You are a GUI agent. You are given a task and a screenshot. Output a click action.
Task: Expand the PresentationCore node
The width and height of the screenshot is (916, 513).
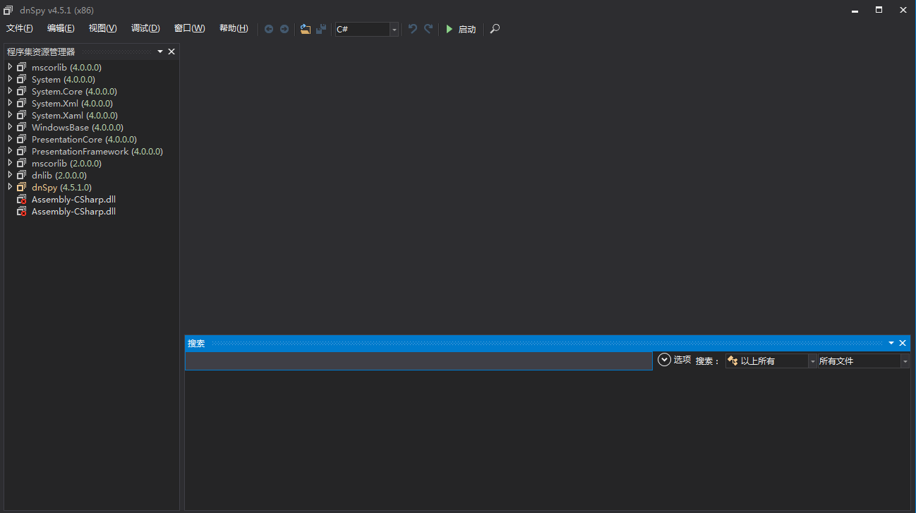(10, 139)
